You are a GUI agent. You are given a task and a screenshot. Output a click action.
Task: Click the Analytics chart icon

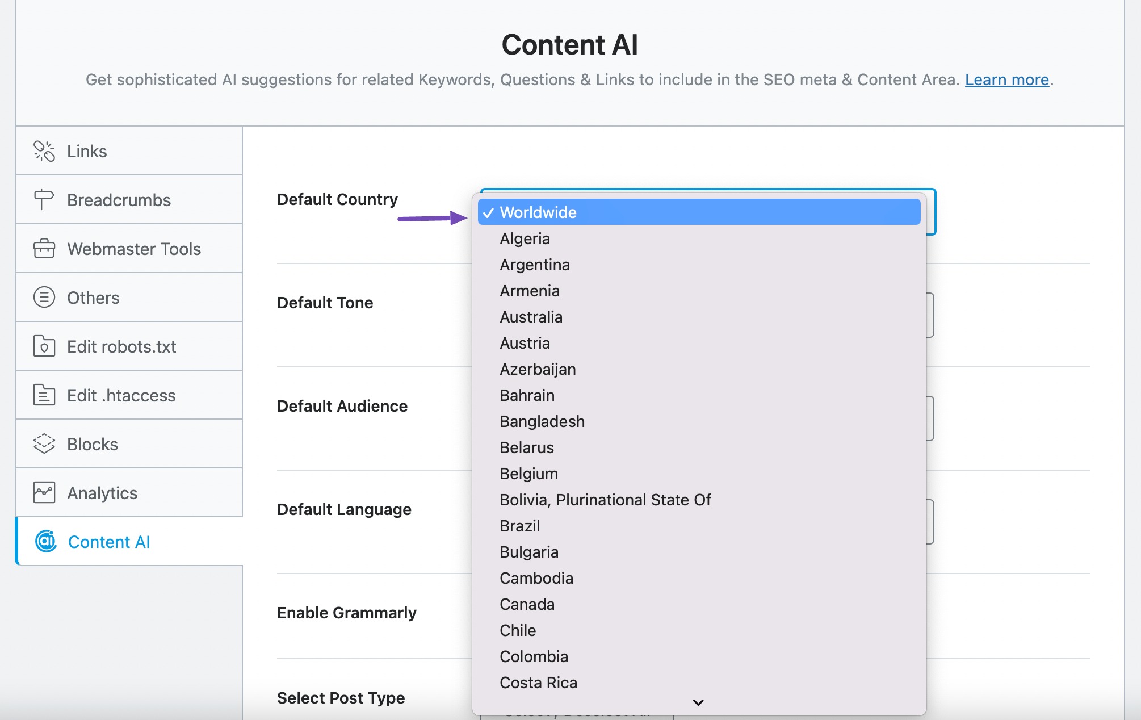44,493
